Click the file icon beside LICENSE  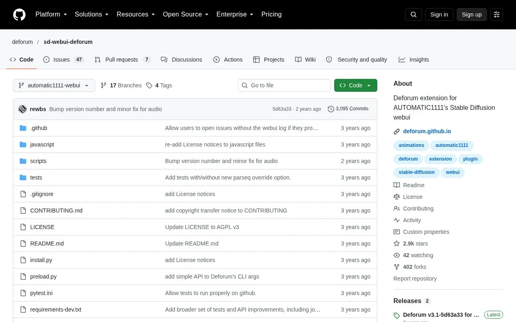(23, 227)
